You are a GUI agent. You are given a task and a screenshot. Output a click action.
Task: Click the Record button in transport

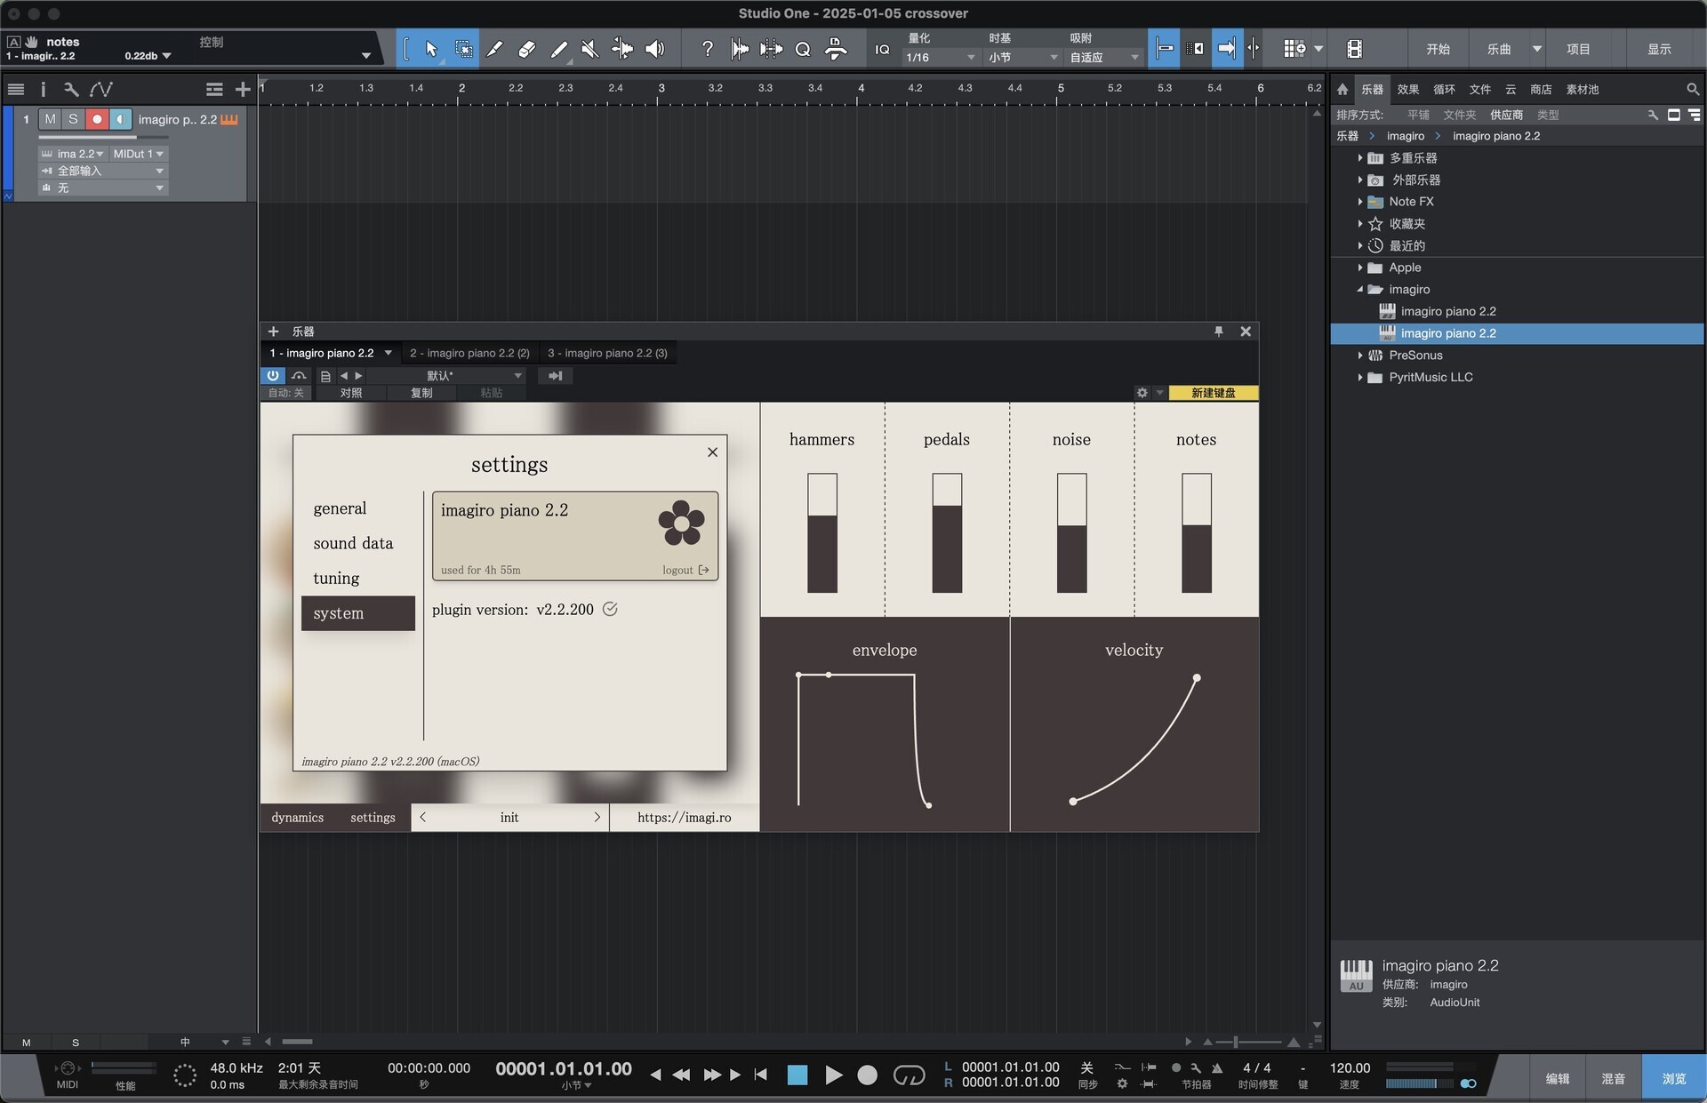[x=867, y=1075]
